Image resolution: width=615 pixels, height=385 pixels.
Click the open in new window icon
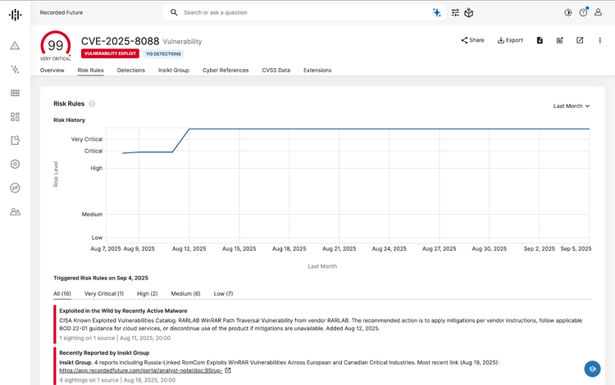click(x=580, y=40)
